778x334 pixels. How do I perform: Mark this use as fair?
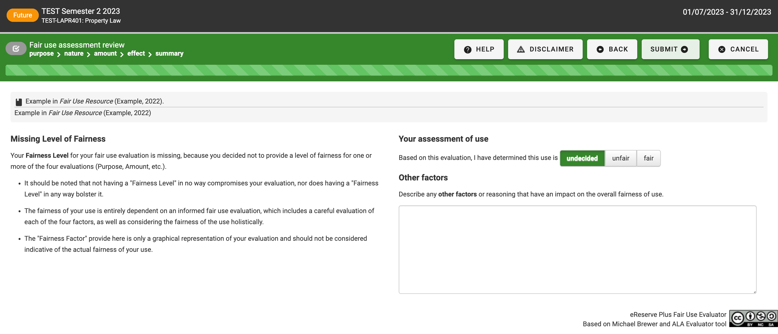pos(648,158)
